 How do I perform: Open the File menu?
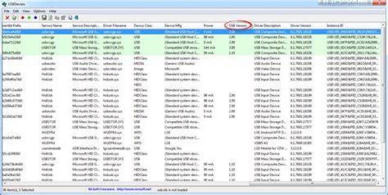coord(6,11)
